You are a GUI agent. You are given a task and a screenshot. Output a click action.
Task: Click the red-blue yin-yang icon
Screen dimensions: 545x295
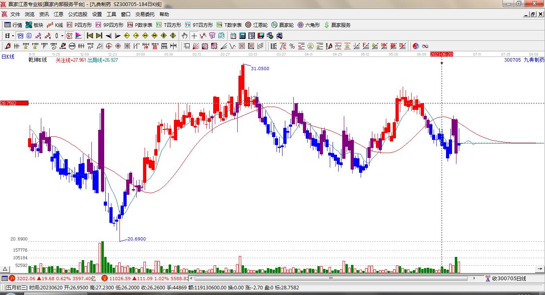[416, 46]
